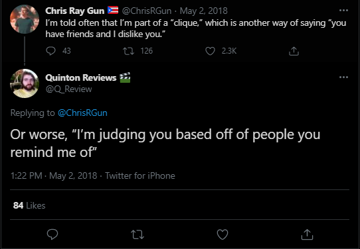Image resolution: width=360 pixels, height=249 pixels.
Task: Click reply icon on Chris Ray Gun's tweet
Action: (50, 51)
